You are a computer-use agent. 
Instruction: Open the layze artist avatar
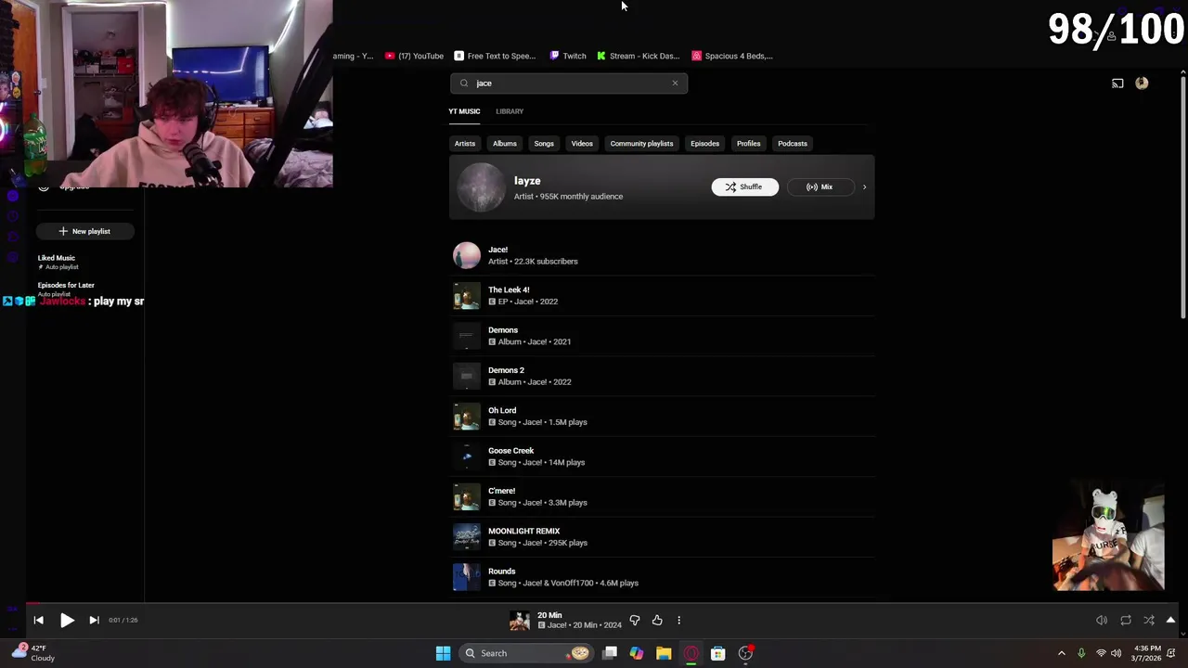pyautogui.click(x=481, y=187)
